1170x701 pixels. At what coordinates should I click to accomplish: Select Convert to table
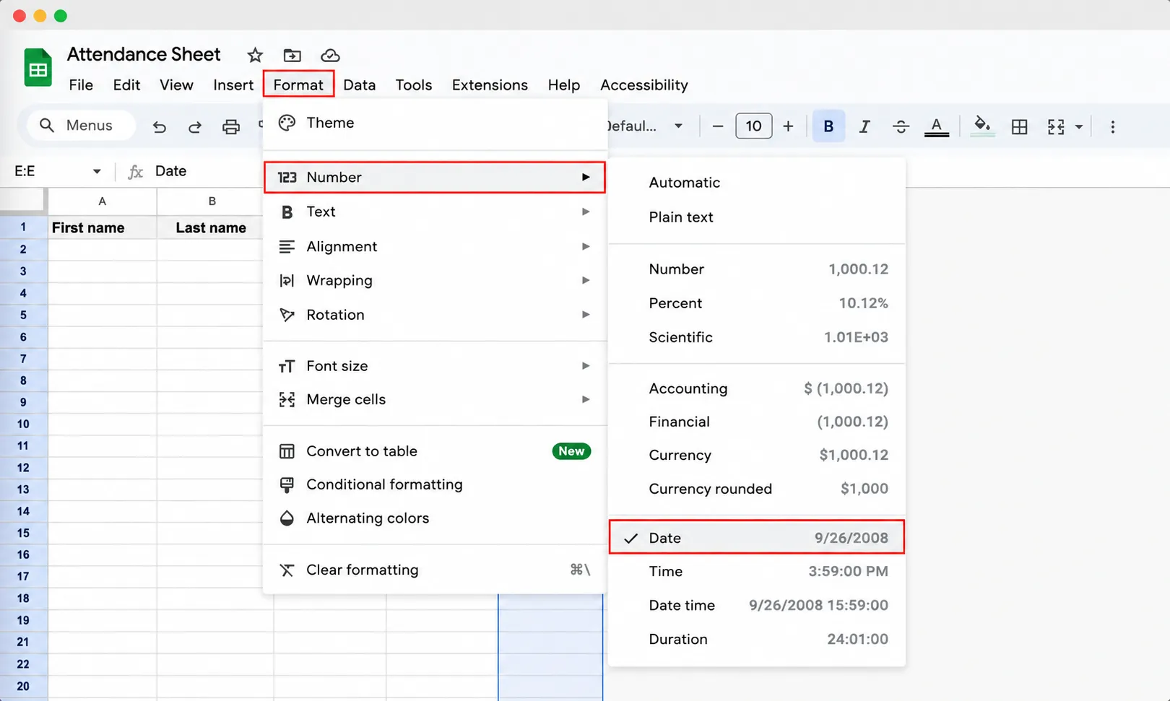(435, 451)
